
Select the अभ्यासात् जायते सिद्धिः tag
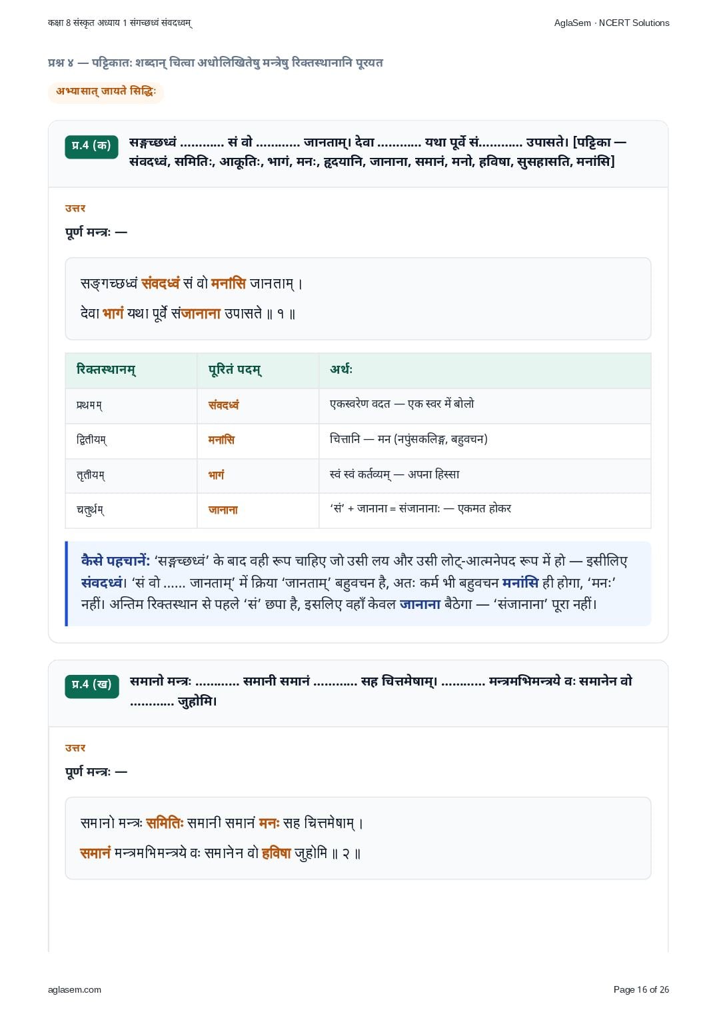point(106,92)
